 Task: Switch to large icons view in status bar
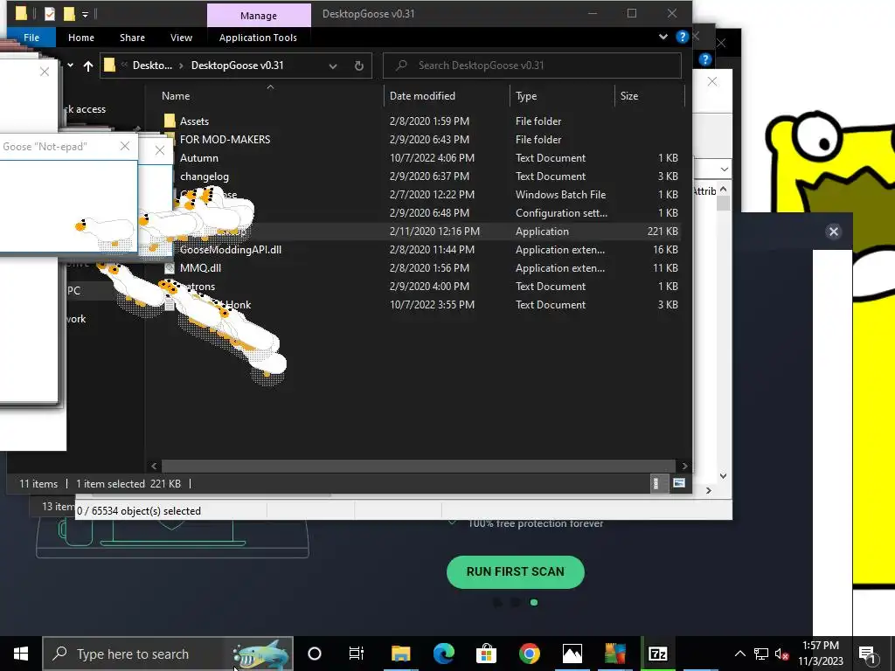click(x=678, y=483)
